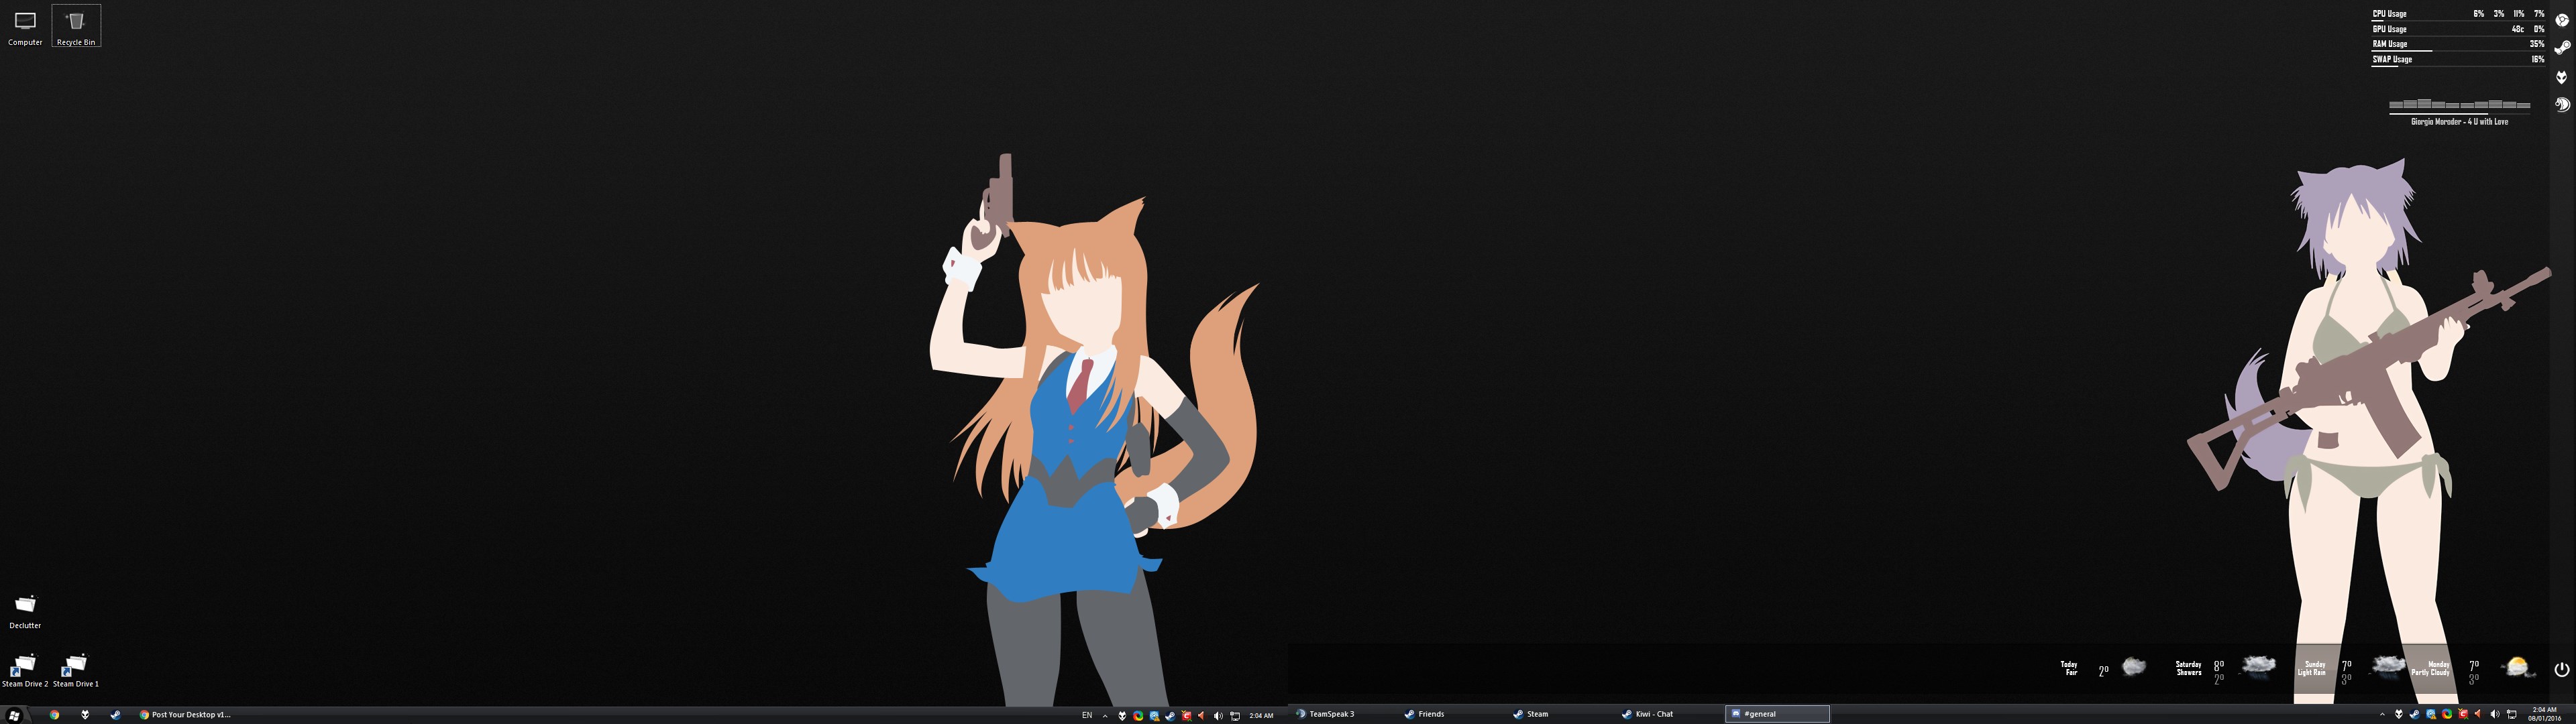Click the audio visualizer bars widget
The image size is (2576, 724).
point(2460,103)
